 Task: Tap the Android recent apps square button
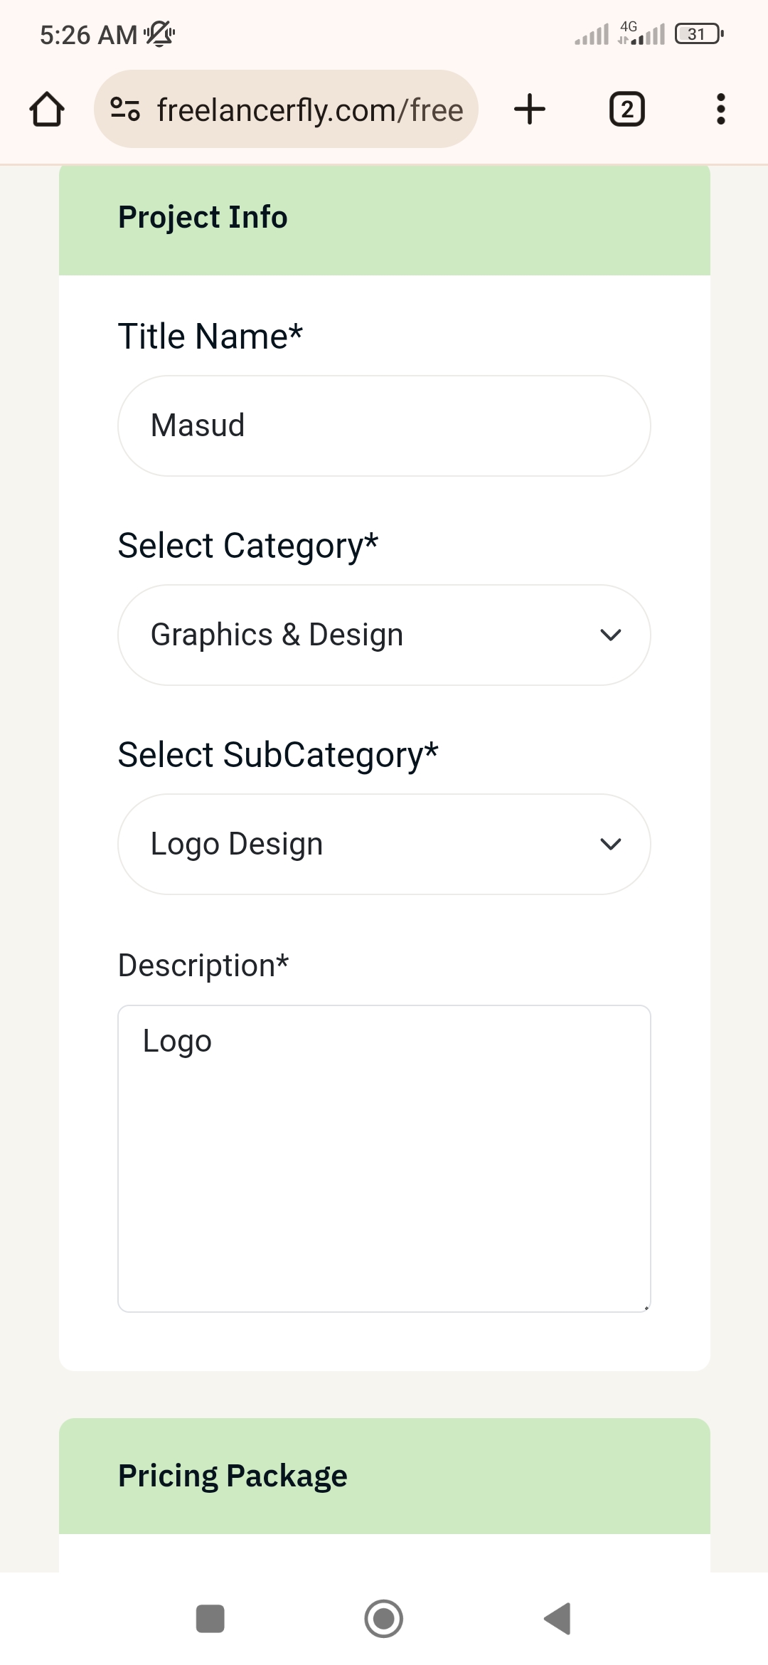(210, 1619)
